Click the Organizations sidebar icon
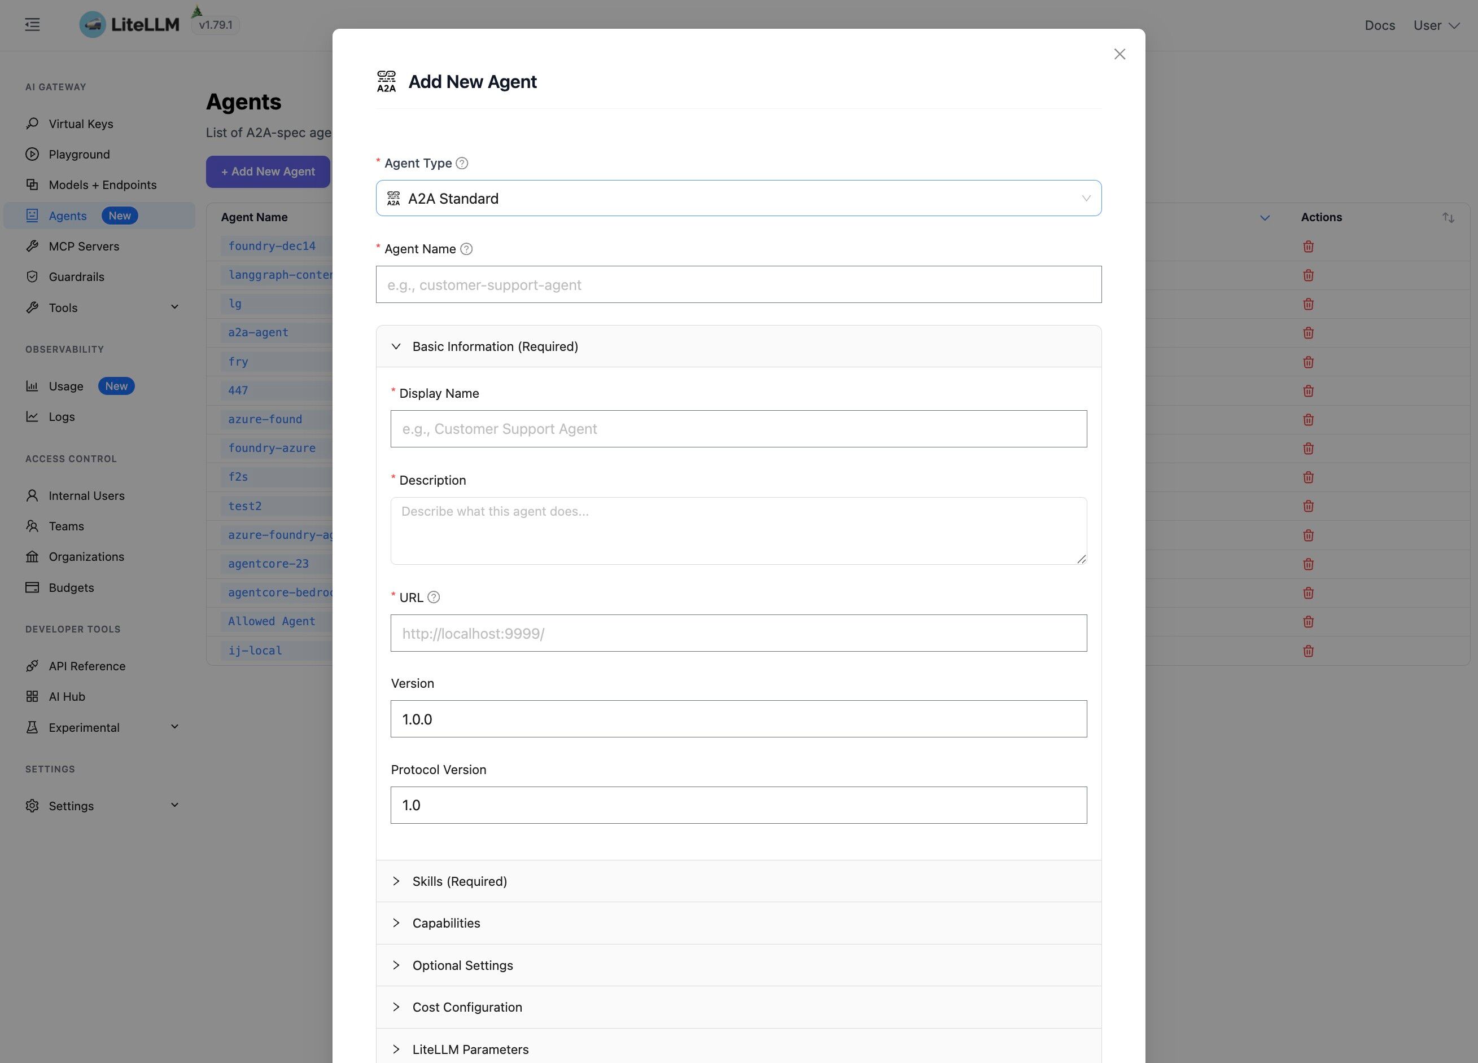The image size is (1478, 1063). click(33, 556)
